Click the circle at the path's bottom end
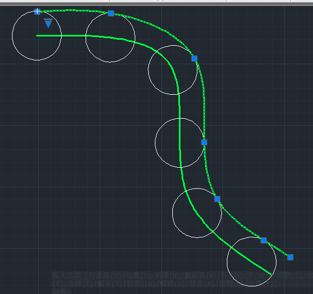 pos(227,261)
